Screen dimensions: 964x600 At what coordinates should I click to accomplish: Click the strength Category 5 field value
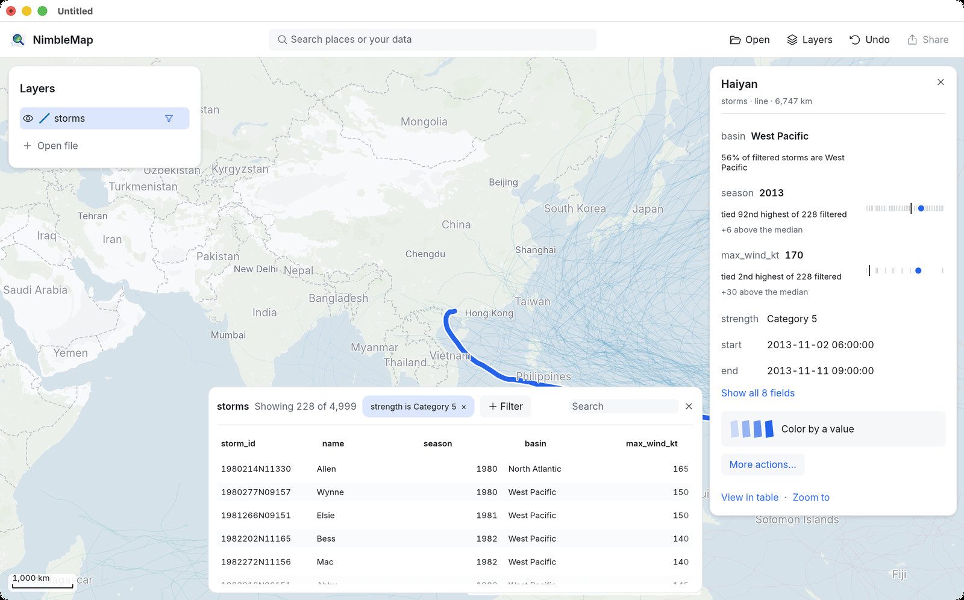(x=792, y=319)
